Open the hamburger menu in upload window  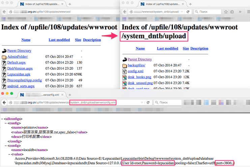click(x=248, y=11)
